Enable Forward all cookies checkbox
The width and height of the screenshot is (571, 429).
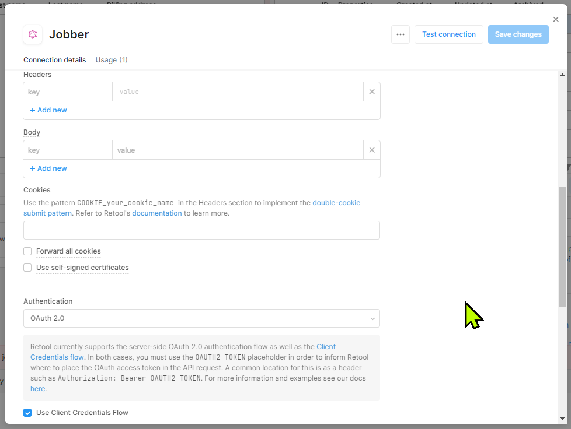pyautogui.click(x=27, y=251)
